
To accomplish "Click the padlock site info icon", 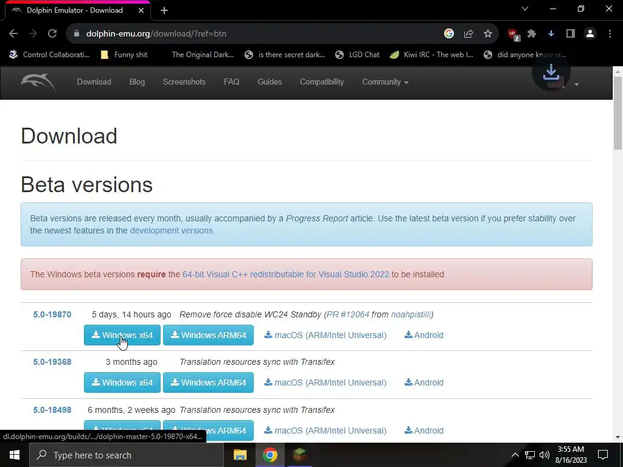I will 77,34.
